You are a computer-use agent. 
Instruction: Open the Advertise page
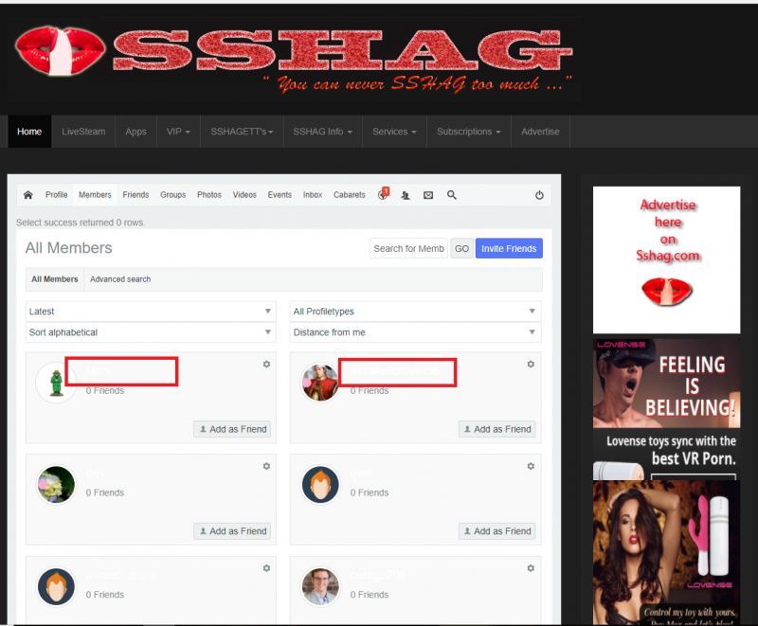pos(540,132)
